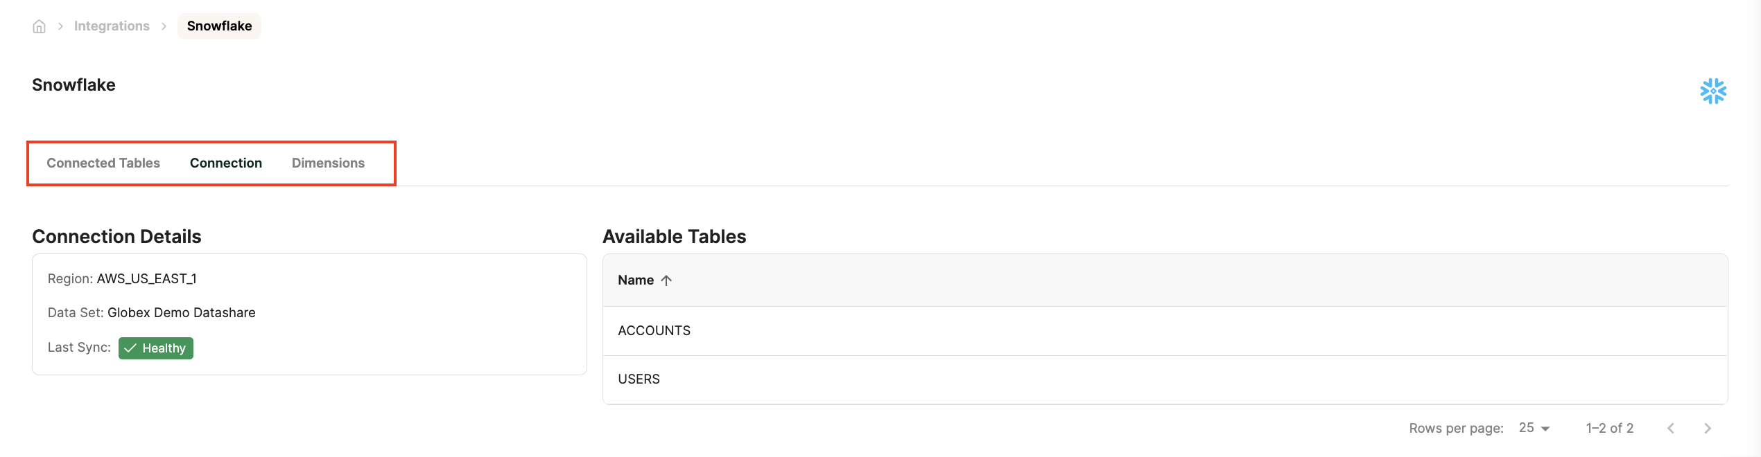
Task: Click the Snowflake logo icon
Action: [1712, 91]
